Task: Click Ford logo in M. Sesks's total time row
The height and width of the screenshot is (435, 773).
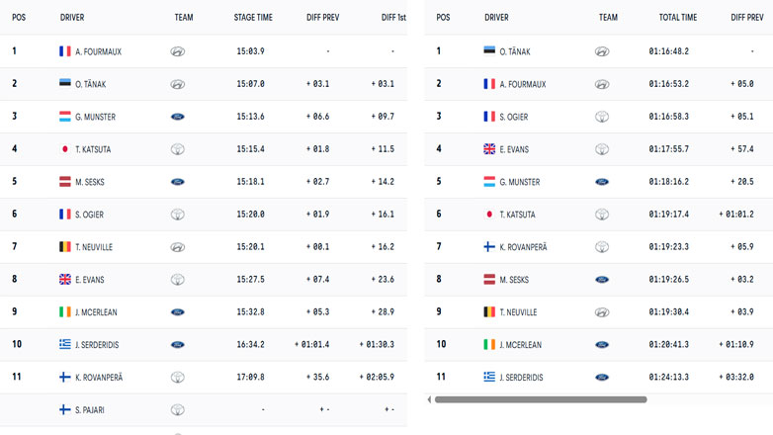Action: [602, 280]
